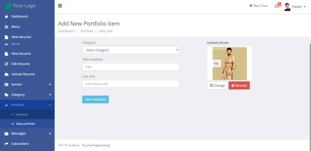Click the user avatar picture
311x151 pixels.
click(x=287, y=7)
